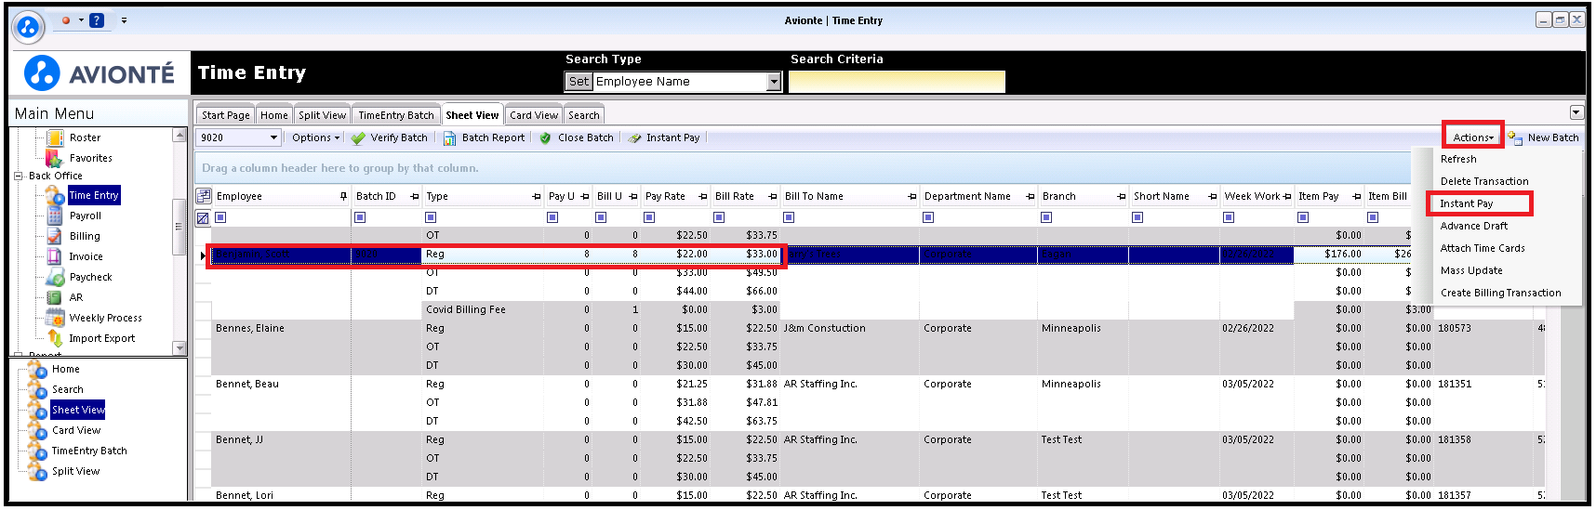Toggle the Employee column filter box
Image resolution: width=1596 pixels, height=510 pixels.
coord(220,217)
